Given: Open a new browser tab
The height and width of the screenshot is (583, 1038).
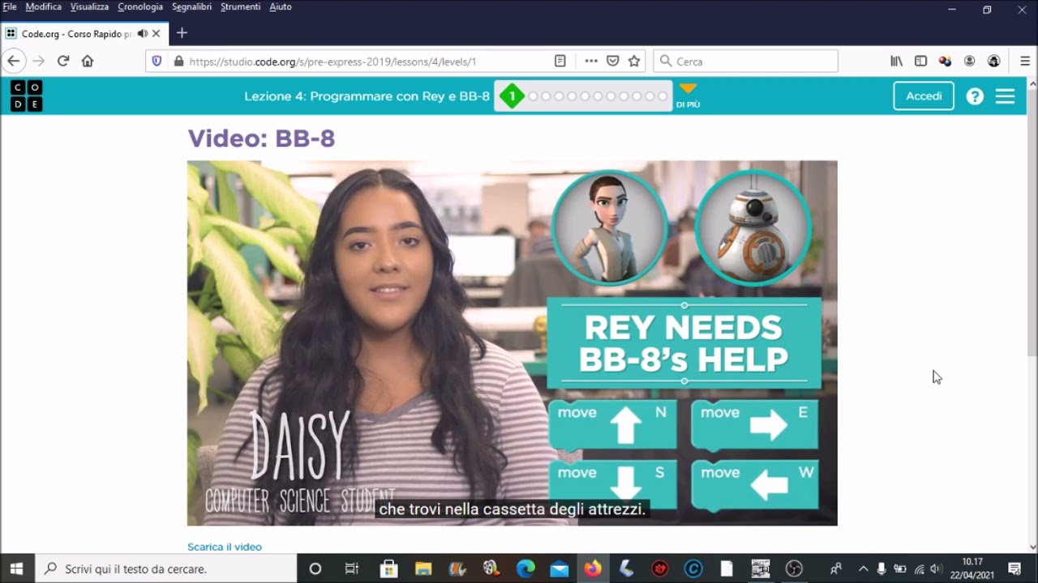Looking at the screenshot, I should pos(182,33).
